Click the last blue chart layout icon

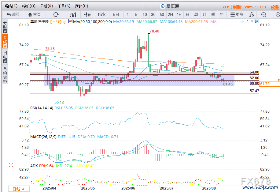[x=257, y=21]
